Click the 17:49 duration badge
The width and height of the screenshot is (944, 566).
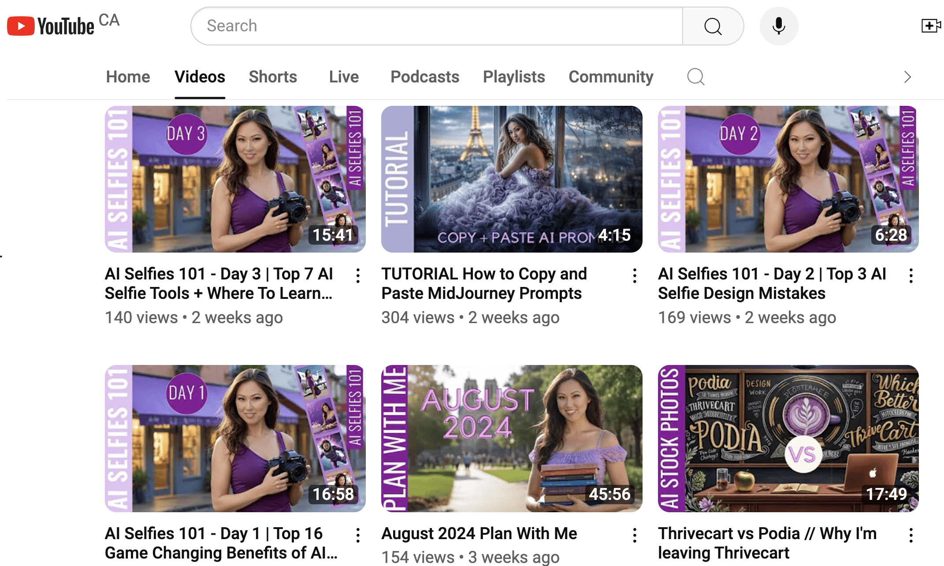886,494
